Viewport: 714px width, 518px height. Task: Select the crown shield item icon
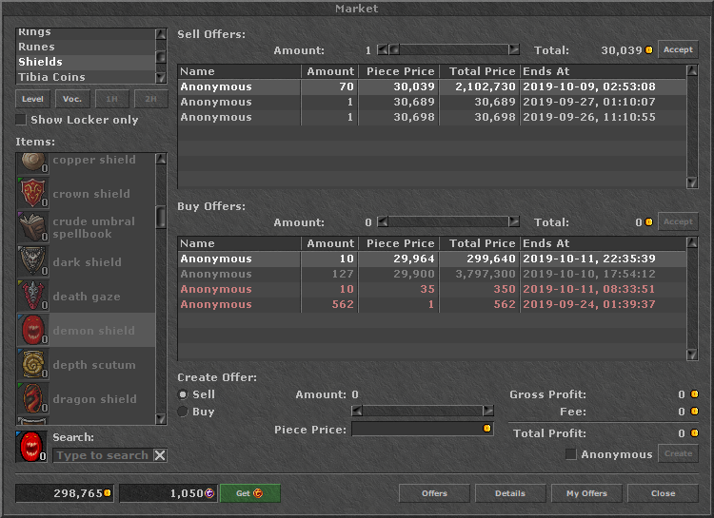(x=32, y=193)
